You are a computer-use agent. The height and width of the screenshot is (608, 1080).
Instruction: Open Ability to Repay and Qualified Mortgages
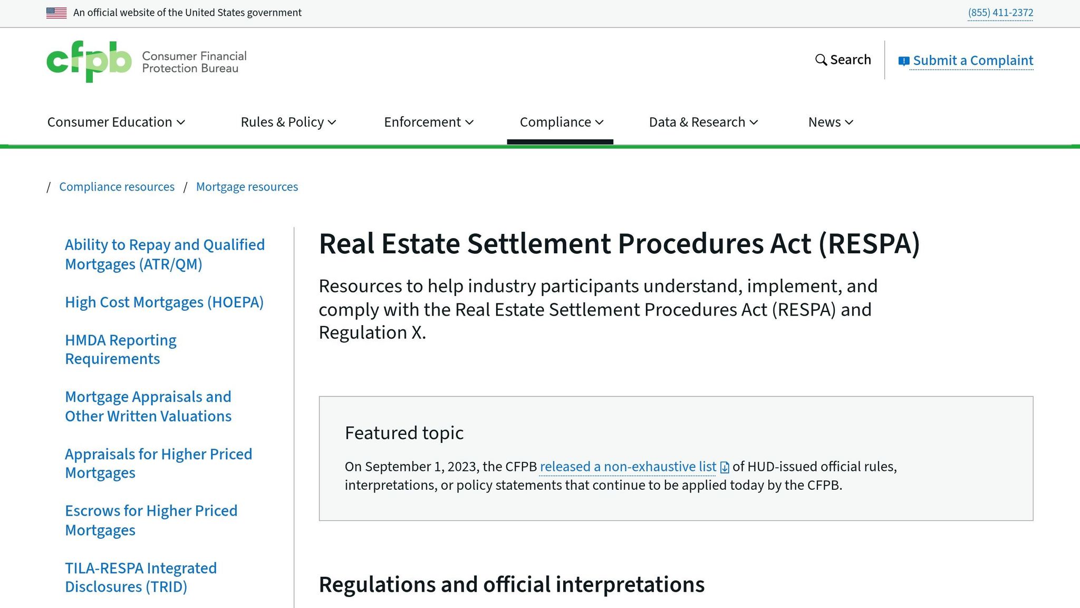165,254
